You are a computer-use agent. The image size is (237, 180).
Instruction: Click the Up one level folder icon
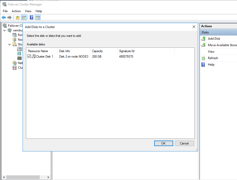pyautogui.click(x=18, y=18)
